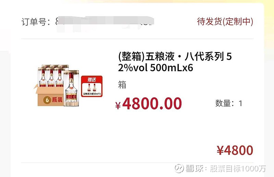Open order status 待发货(定制中)

click(225, 22)
